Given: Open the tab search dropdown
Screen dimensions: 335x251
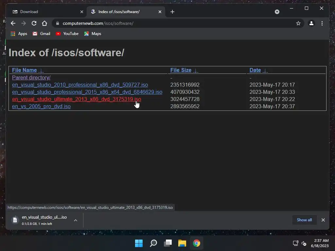Looking at the screenshot, I should tap(277, 12).
